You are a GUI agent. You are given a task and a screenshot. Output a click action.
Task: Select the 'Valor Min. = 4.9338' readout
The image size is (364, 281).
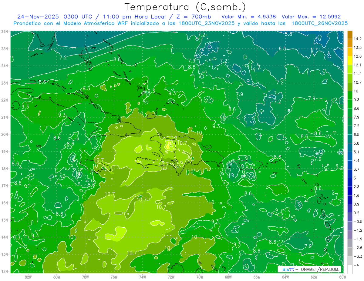[249, 17]
